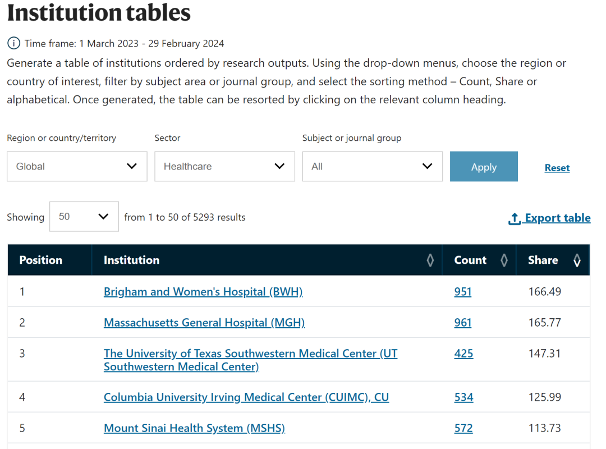606x449 pixels.
Task: Change the Showing 50 results dropdown
Action: point(84,217)
